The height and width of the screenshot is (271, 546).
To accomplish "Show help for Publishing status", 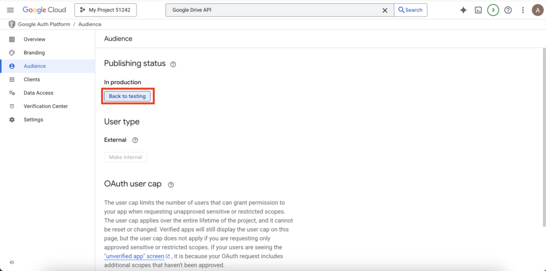I will coord(173,64).
